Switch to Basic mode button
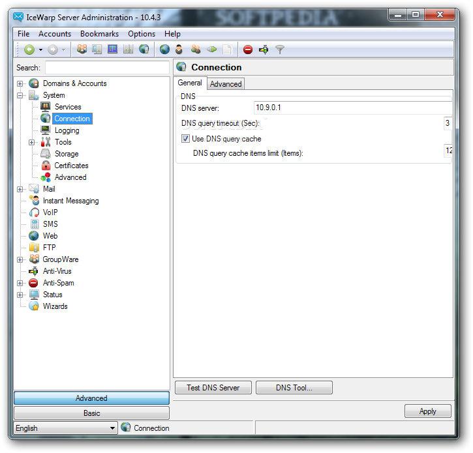Viewport: 473px width, 453px height. click(91, 413)
